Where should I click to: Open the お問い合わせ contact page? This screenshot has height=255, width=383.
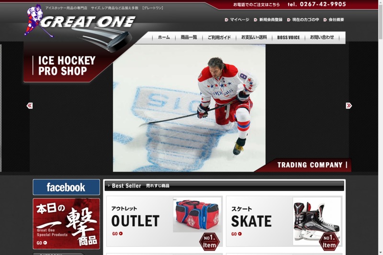322,37
